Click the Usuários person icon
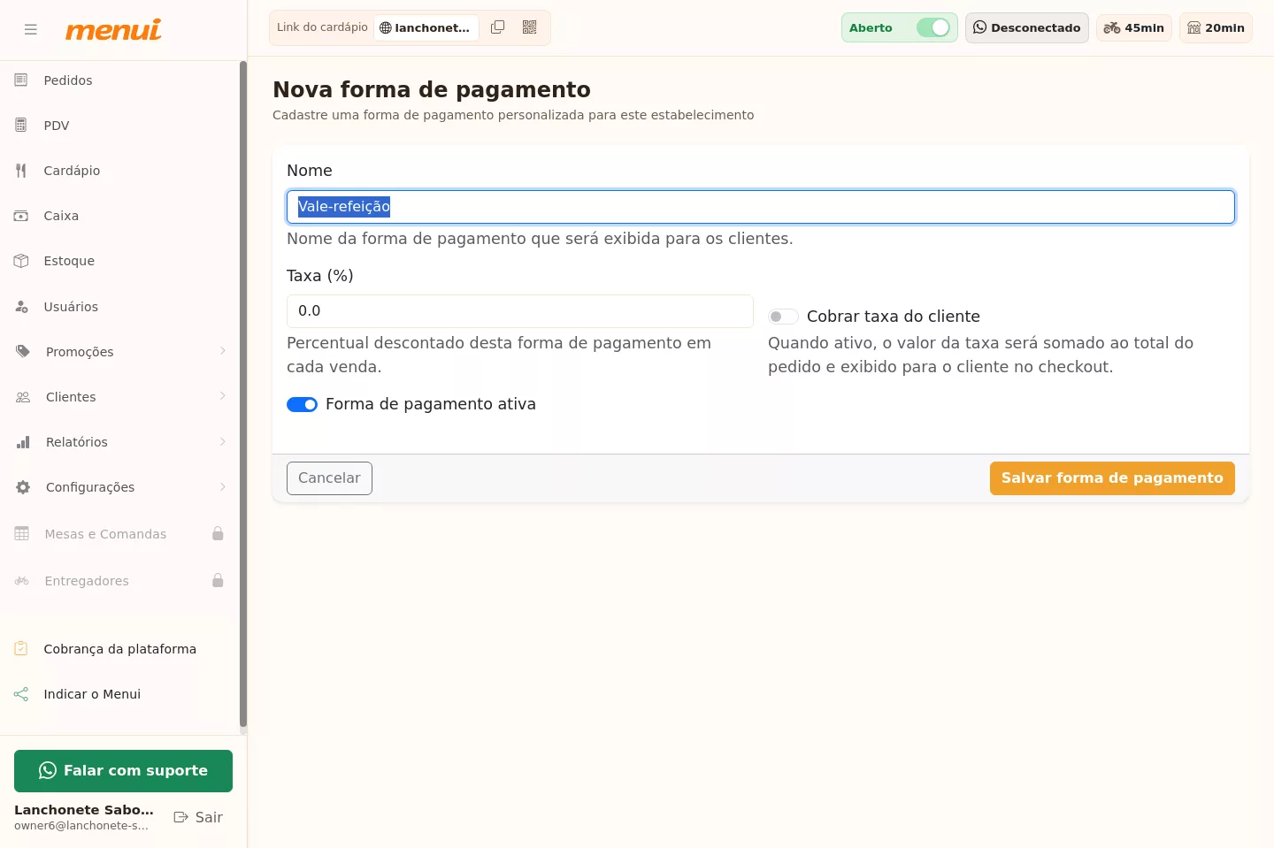 21,307
